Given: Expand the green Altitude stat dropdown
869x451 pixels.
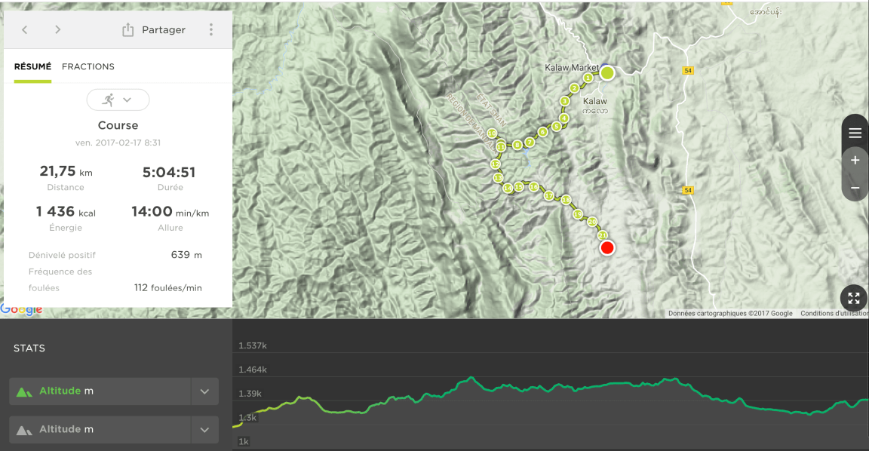Looking at the screenshot, I should coord(204,391).
